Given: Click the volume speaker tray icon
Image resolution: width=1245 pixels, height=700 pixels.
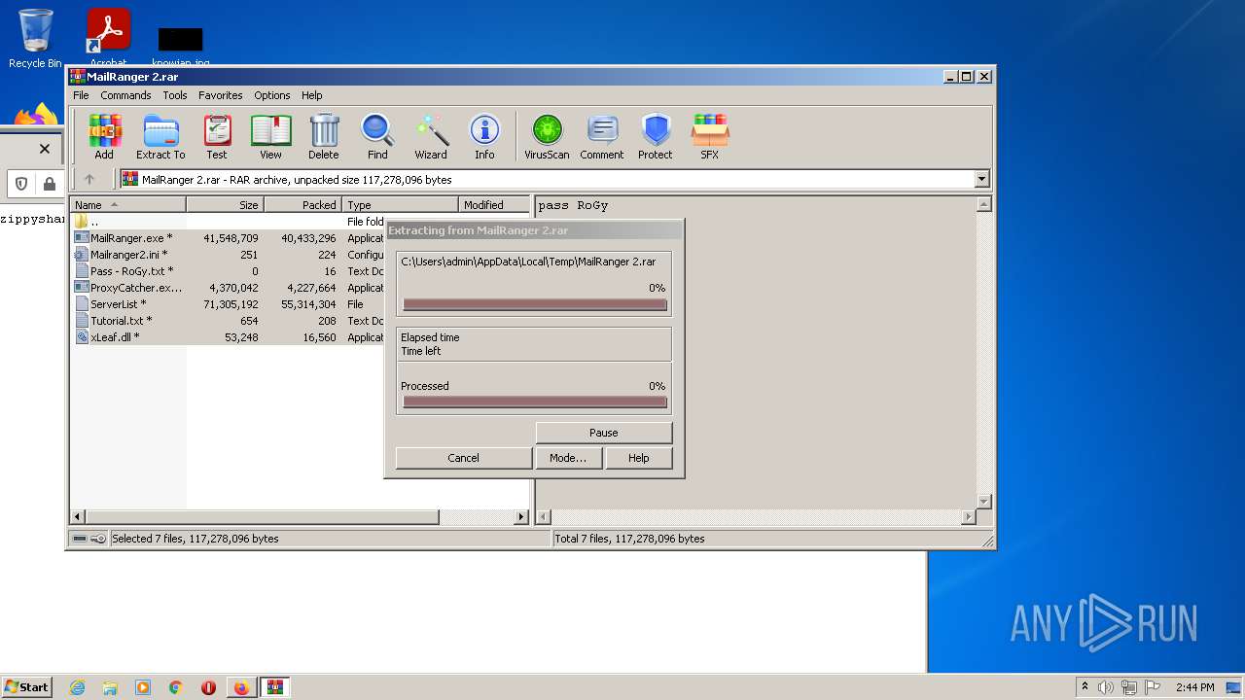Looking at the screenshot, I should coord(1106,687).
